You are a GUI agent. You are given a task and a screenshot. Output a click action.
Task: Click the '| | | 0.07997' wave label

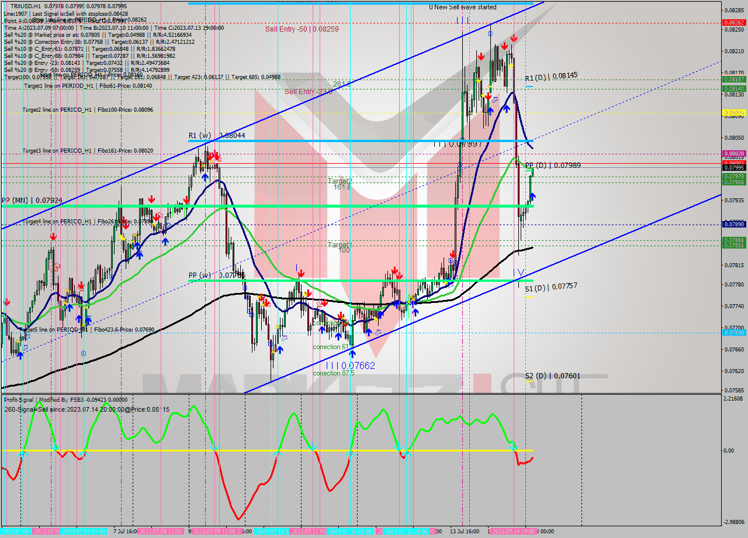click(458, 143)
